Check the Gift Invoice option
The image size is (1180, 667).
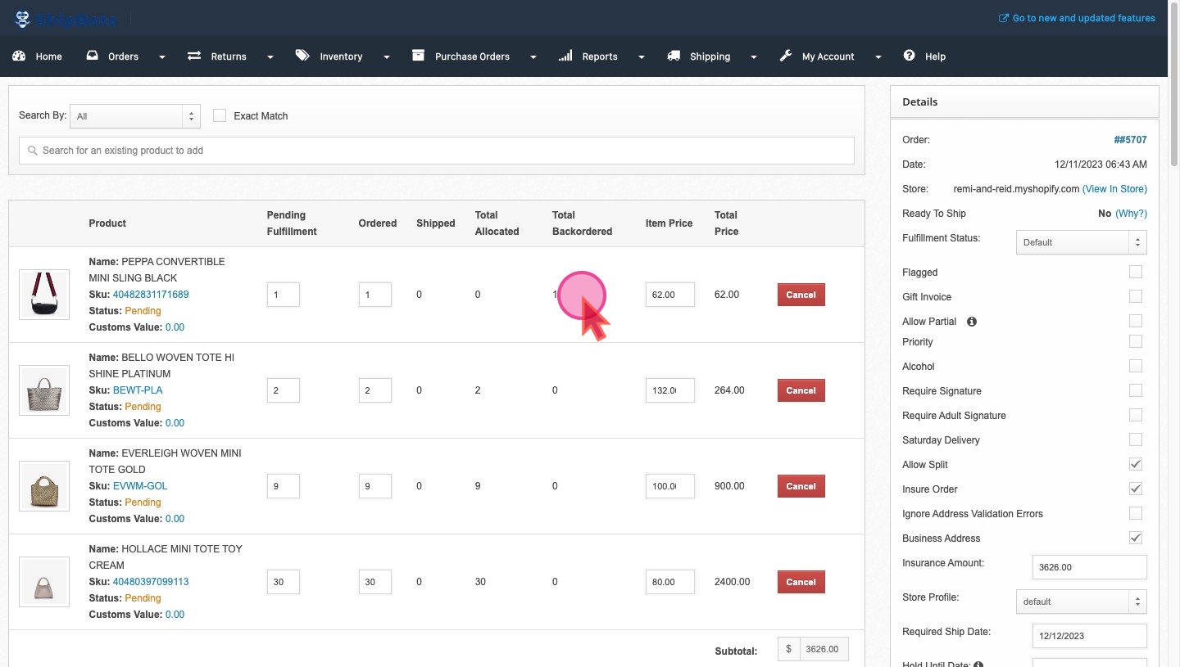[x=1136, y=296]
